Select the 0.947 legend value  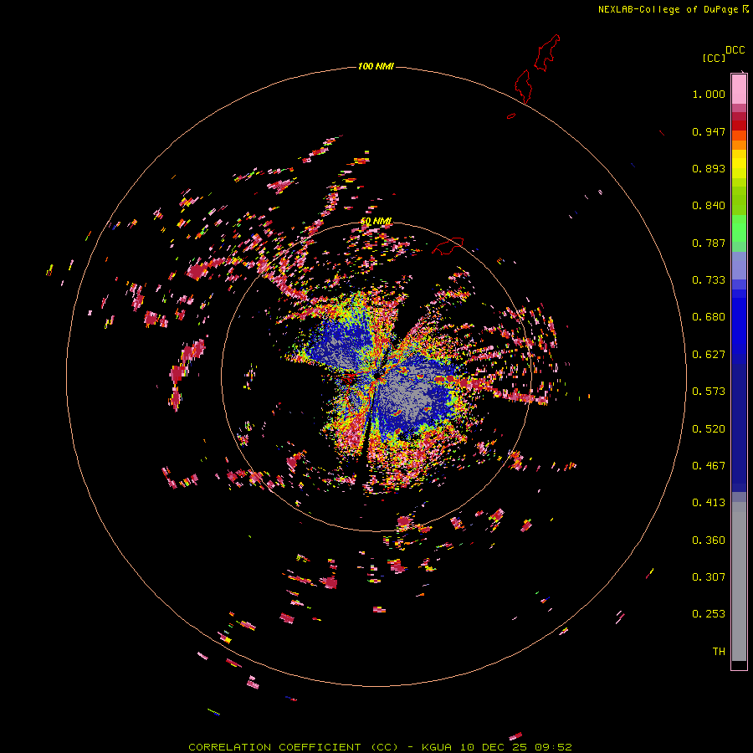click(x=709, y=131)
